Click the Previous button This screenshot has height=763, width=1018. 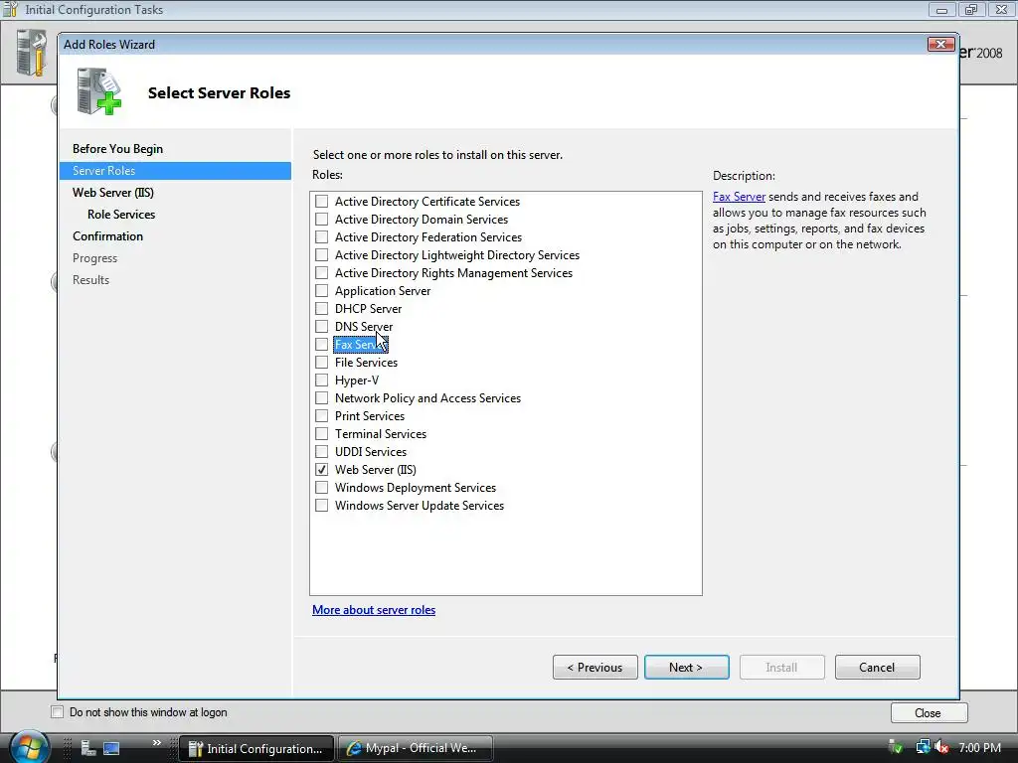pos(594,667)
